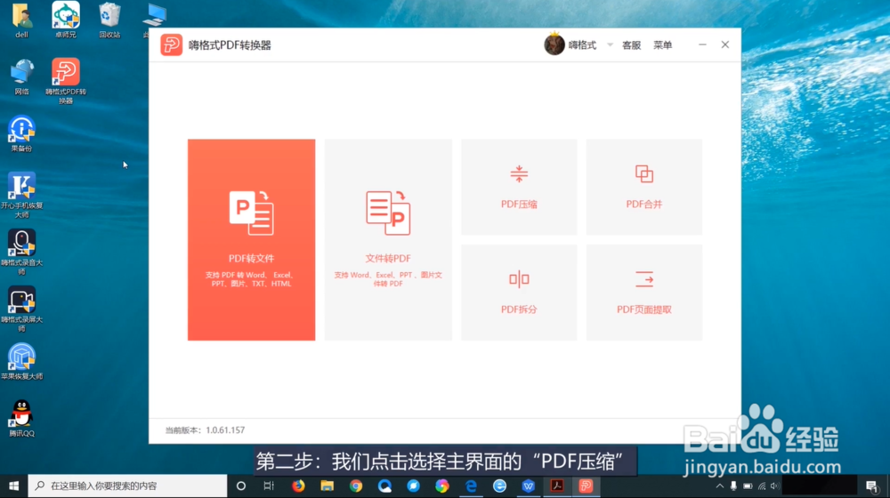890x498 pixels.
Task: Open the notification center
Action: coord(872,486)
